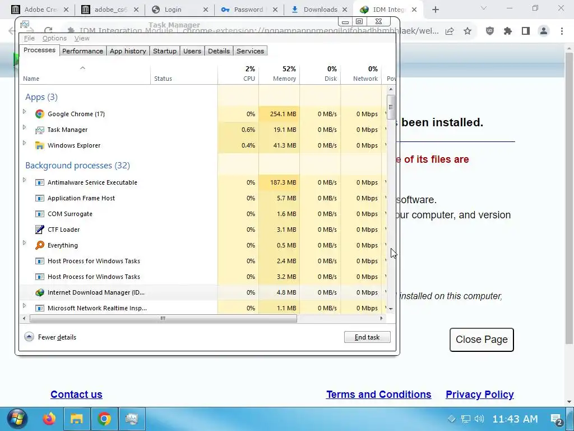Toggle Chrome side panel icon
This screenshot has height=431, width=574.
(526, 31)
